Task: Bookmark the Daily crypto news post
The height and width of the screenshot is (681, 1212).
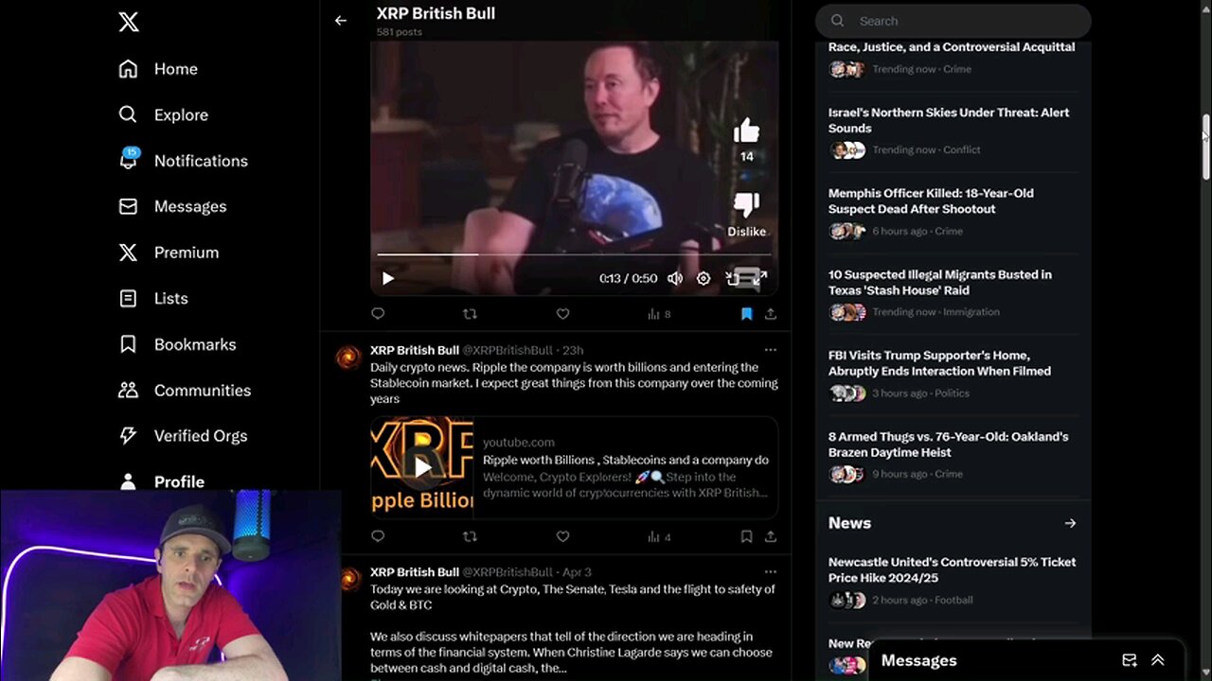Action: pyautogui.click(x=746, y=536)
